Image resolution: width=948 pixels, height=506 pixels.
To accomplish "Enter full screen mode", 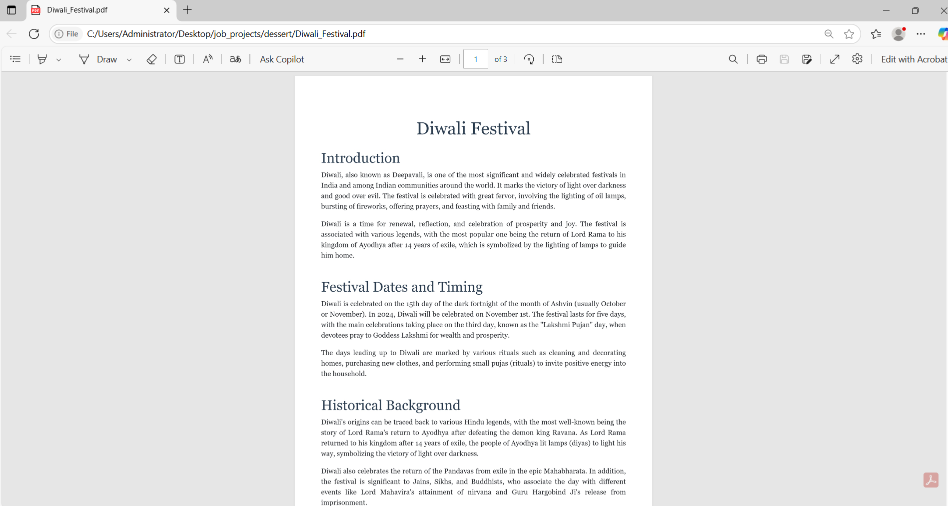I will 835,59.
